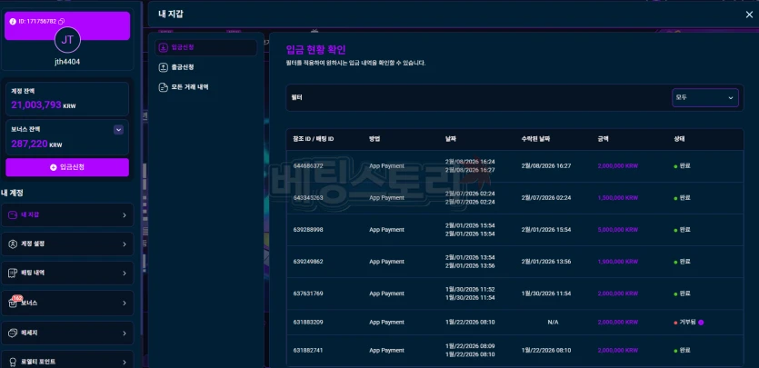The image size is (759, 368).
Task: Click accepted date 2월/08/2026 16:27
Action: 546,166
